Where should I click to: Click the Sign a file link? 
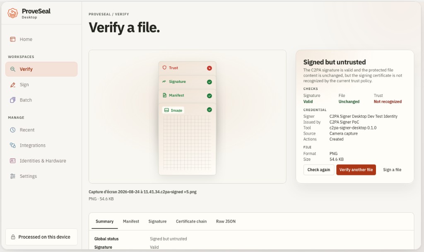(x=392, y=170)
